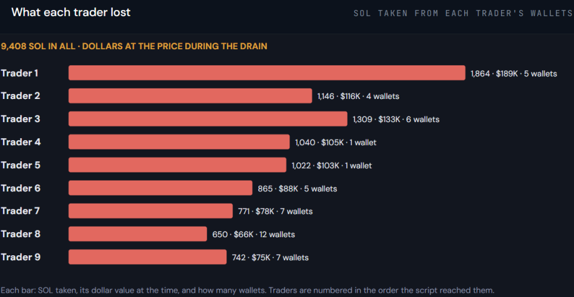The height and width of the screenshot is (297, 574).
Task: Click the Trader 4 red bar
Action: tap(179, 142)
